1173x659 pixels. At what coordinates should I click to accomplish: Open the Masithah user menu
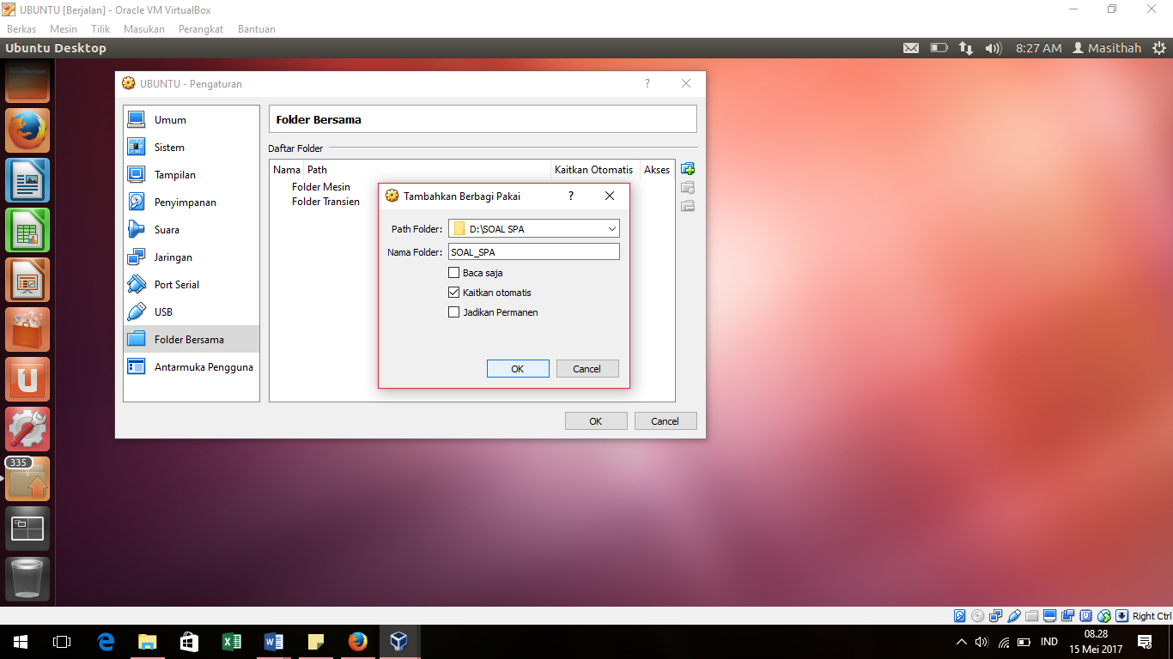[1108, 48]
